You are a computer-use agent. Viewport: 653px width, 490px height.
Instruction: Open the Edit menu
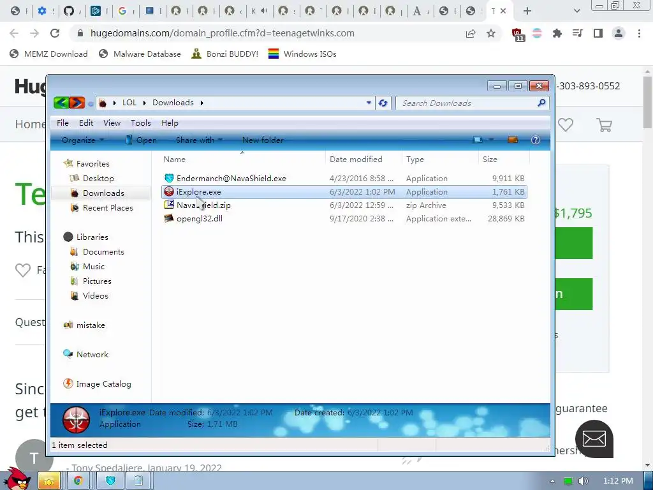[x=86, y=123]
